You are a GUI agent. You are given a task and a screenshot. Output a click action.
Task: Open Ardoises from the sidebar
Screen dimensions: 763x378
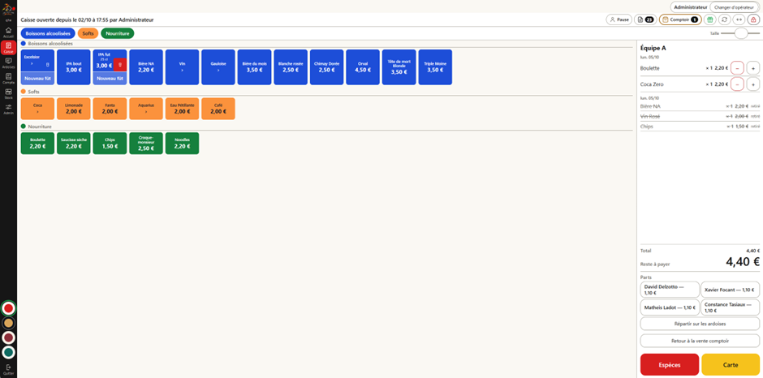pyautogui.click(x=8, y=62)
